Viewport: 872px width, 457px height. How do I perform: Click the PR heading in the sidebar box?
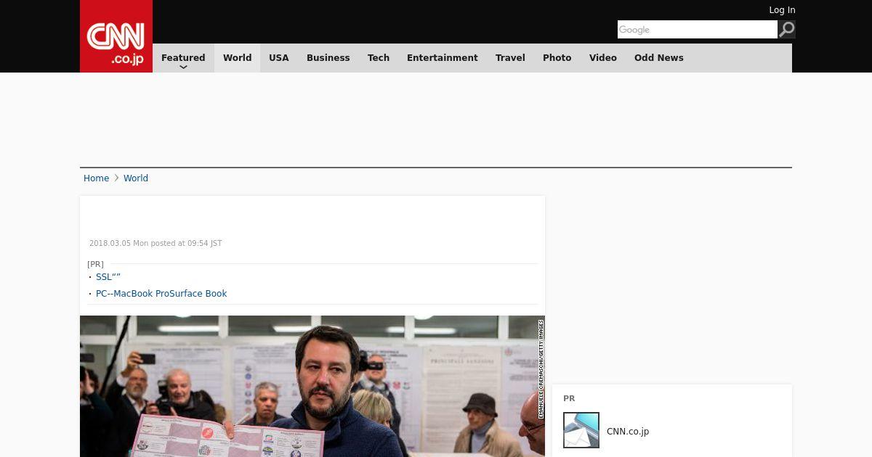pos(569,399)
